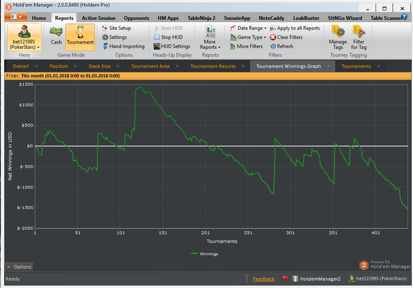Open Manage Tags
The image size is (413, 288).
tap(337, 37)
